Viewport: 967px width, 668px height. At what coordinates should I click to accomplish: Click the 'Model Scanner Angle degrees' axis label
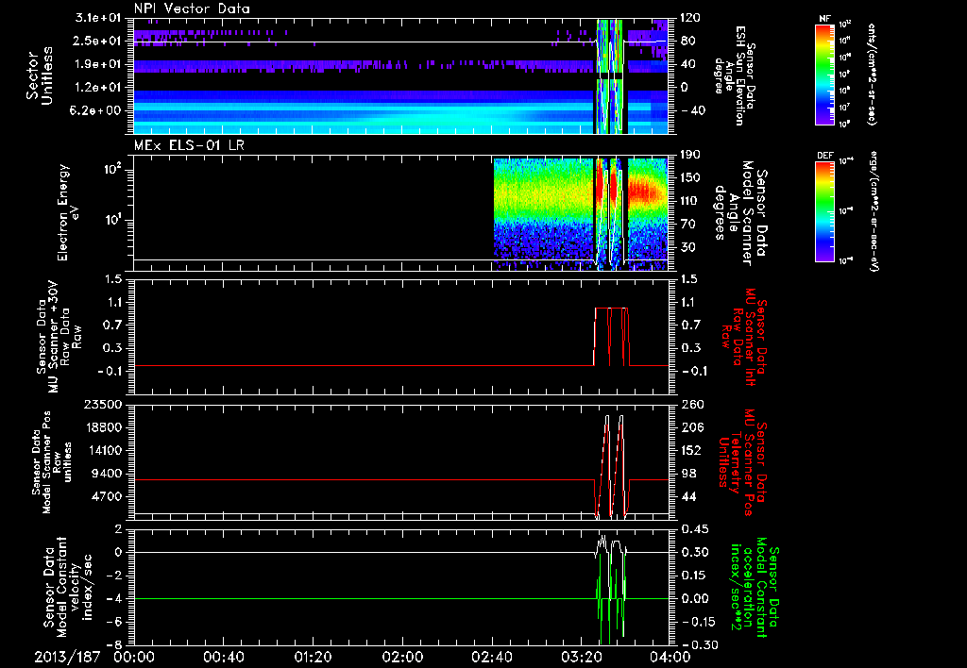741,213
